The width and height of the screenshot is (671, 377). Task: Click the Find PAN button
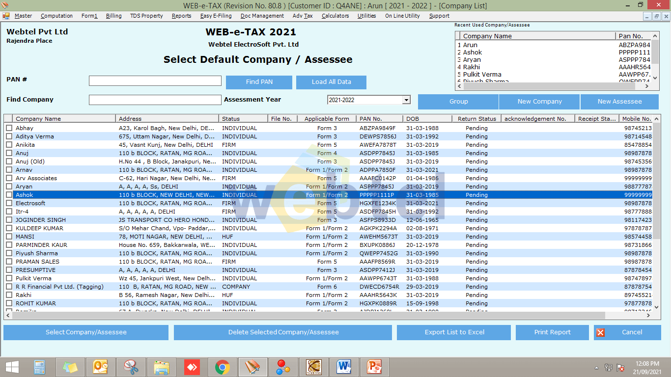pos(259,82)
